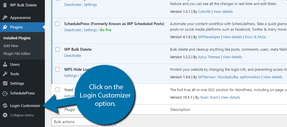Click the Tools wrench icon

coord(5,74)
